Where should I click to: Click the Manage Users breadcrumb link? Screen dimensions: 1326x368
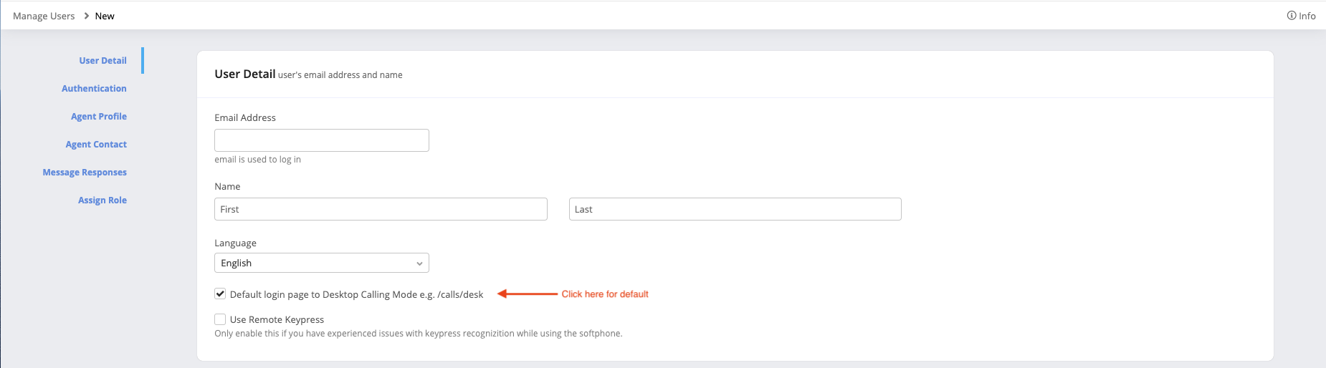44,16
